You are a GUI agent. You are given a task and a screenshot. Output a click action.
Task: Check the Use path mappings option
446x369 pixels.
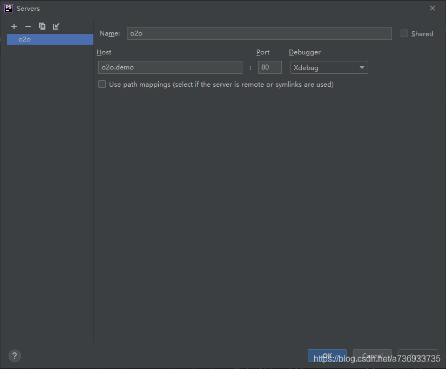(102, 84)
